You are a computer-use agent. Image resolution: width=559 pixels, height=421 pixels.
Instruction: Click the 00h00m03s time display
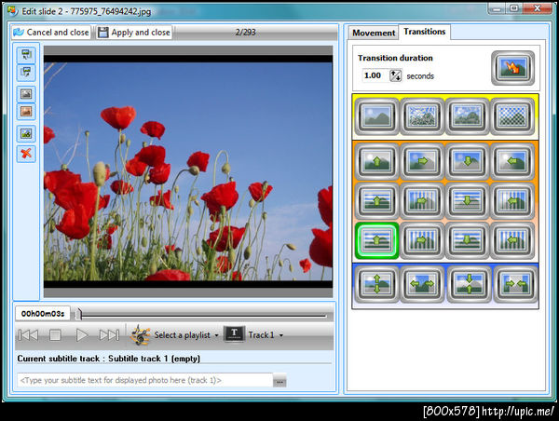(43, 314)
